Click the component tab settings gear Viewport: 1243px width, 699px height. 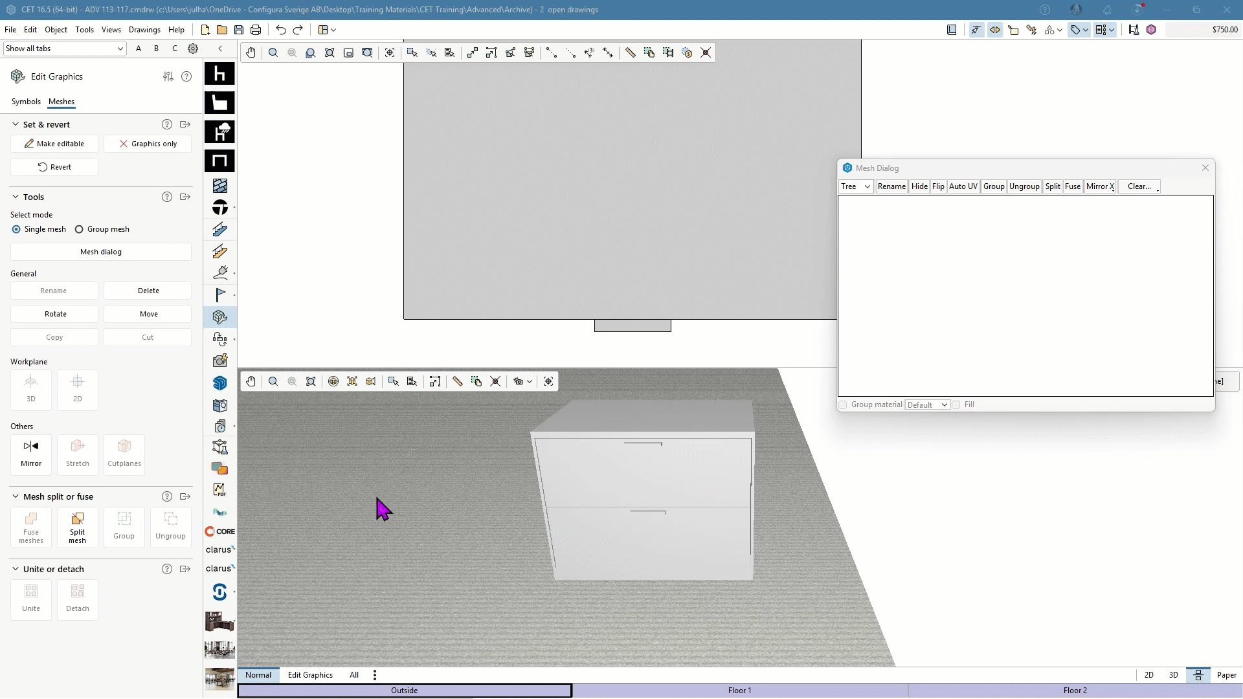click(193, 49)
